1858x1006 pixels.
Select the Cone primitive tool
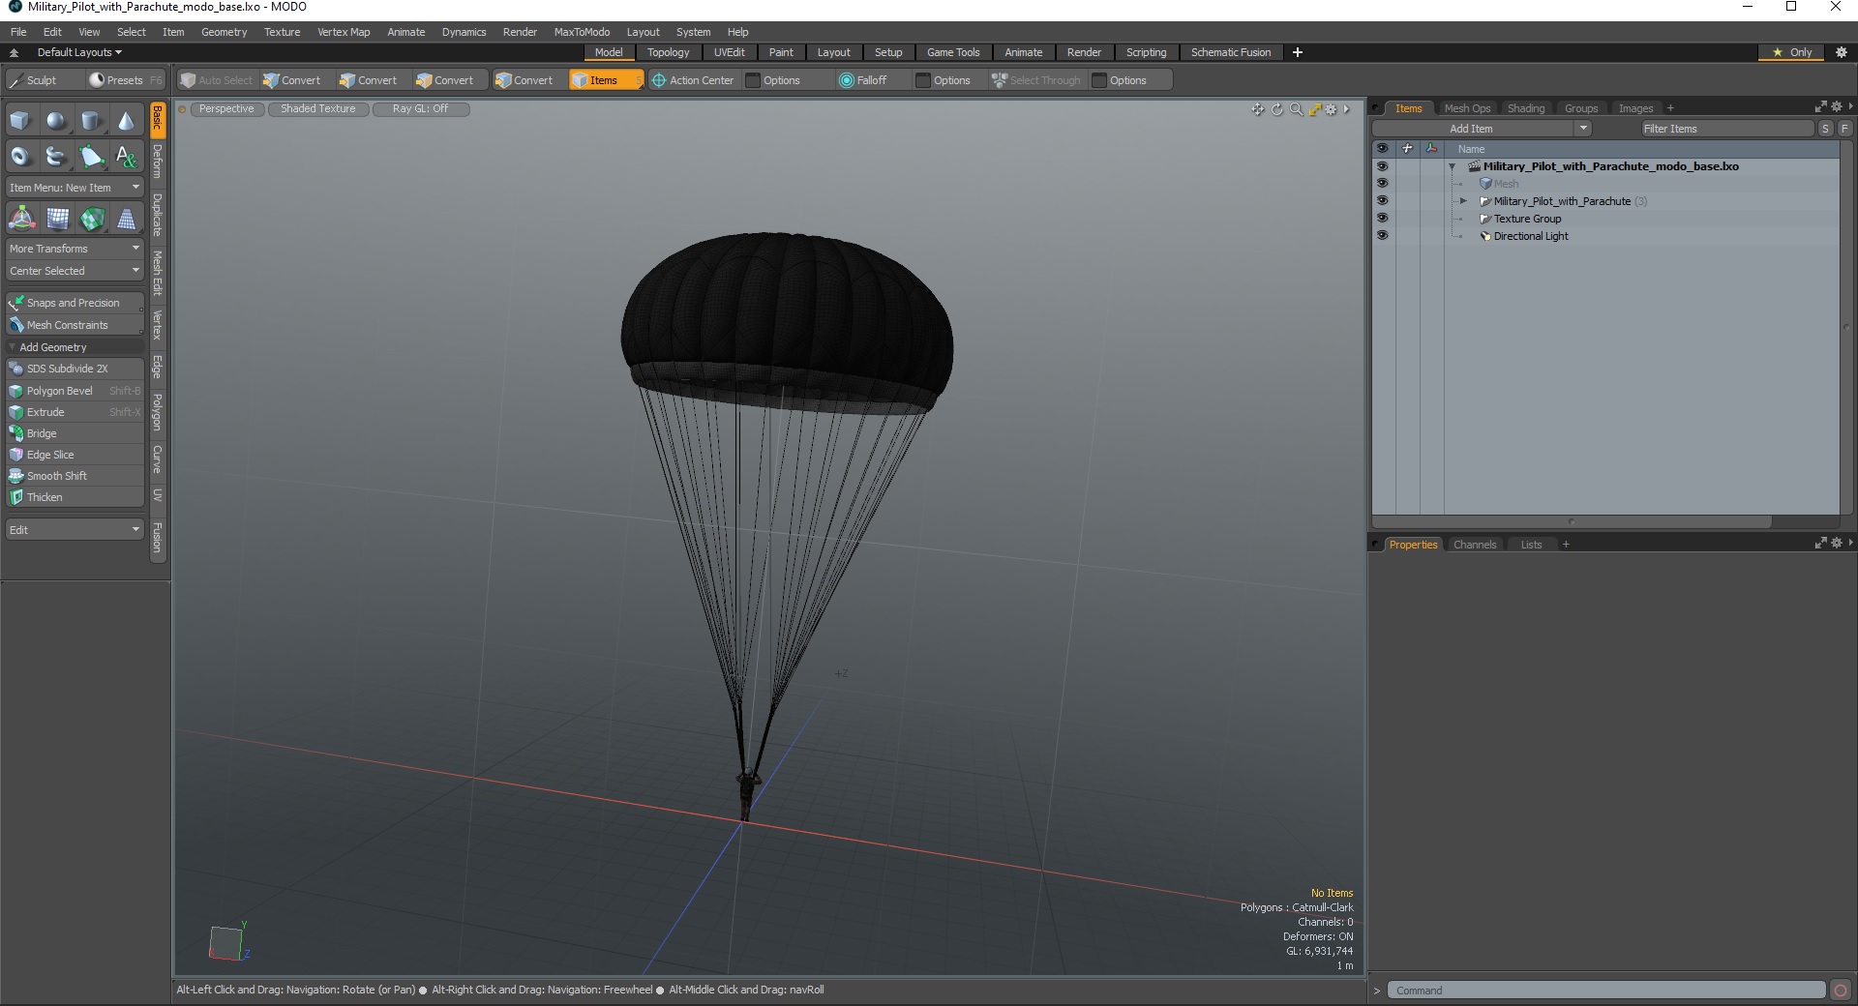click(x=126, y=121)
